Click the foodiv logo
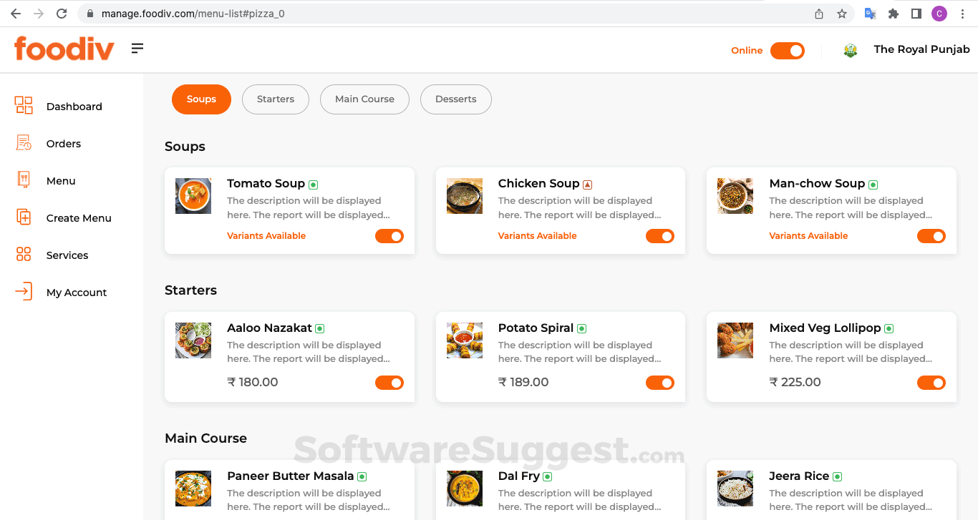978x520 pixels. click(64, 48)
